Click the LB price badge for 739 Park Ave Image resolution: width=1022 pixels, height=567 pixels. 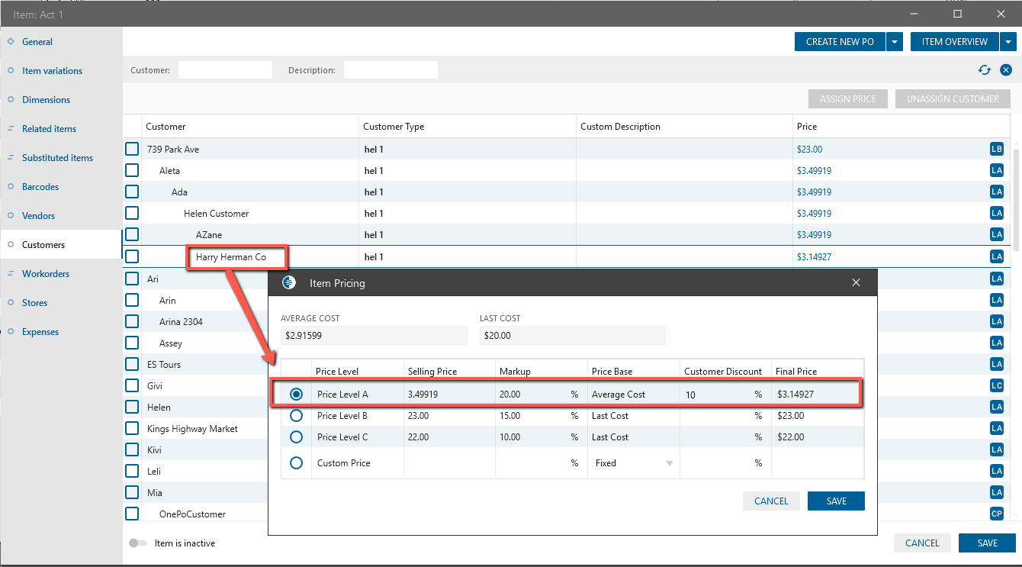click(x=996, y=150)
